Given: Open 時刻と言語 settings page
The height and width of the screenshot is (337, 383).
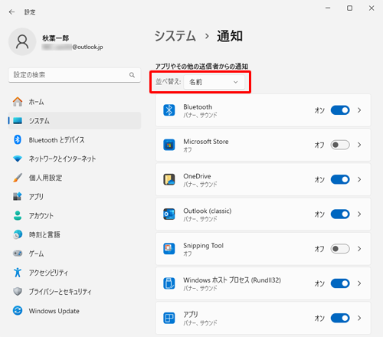Looking at the screenshot, I should point(74,234).
